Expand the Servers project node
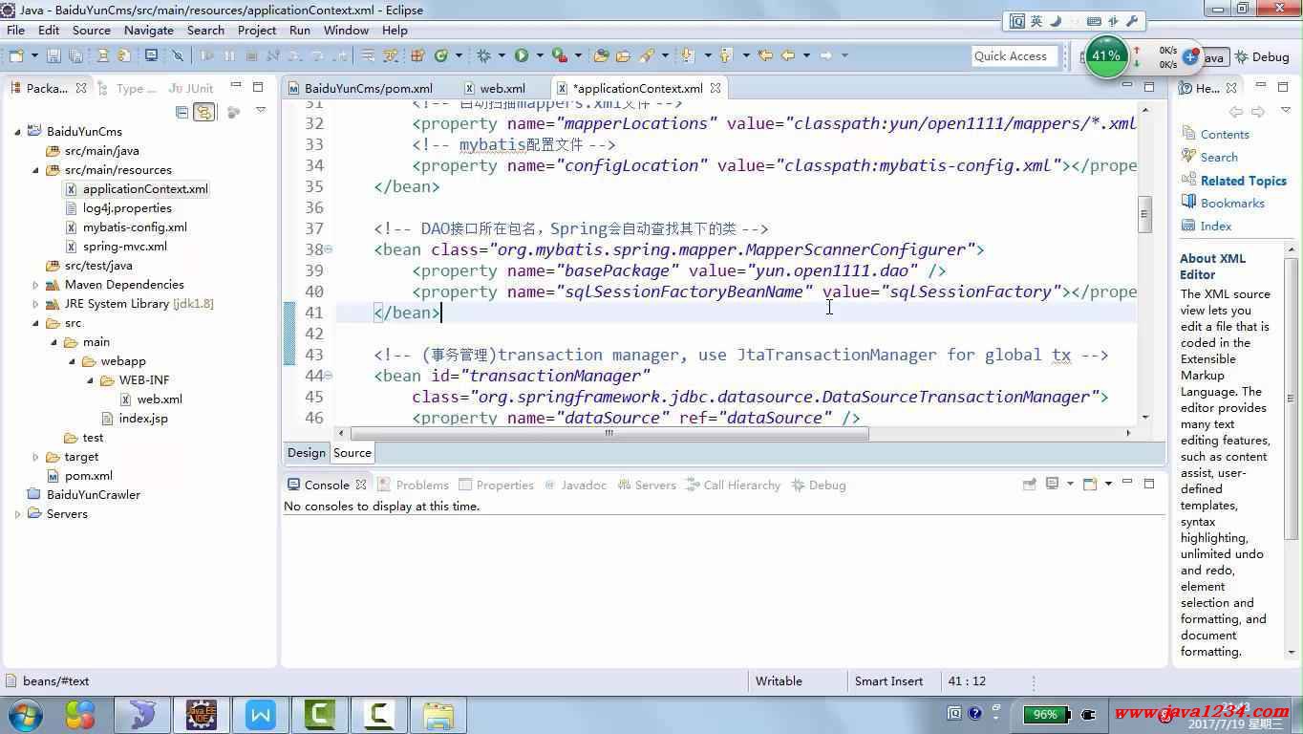The image size is (1303, 734). click(x=17, y=514)
